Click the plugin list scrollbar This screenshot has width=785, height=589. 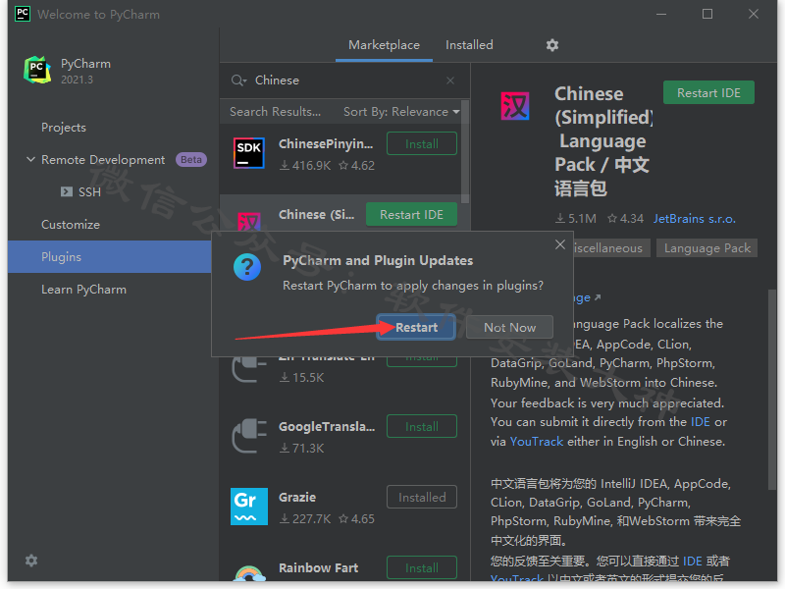[x=464, y=152]
